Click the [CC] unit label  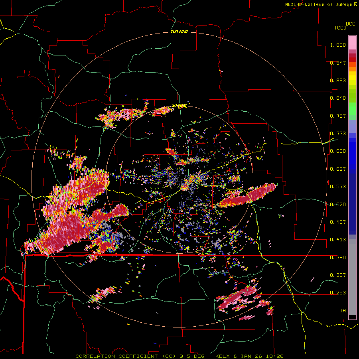tap(340, 28)
